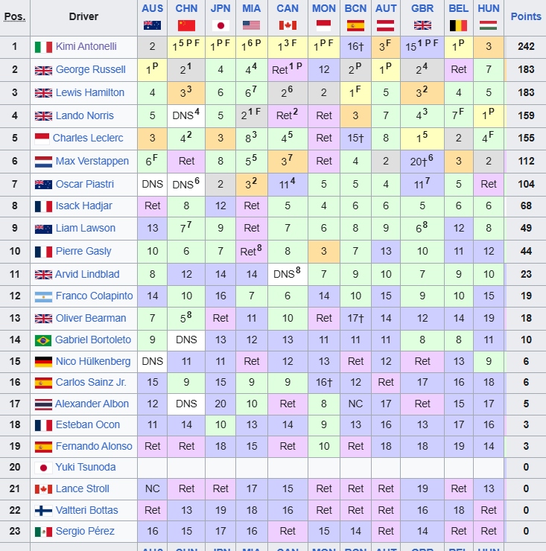Open the CHN race header link

[186, 8]
